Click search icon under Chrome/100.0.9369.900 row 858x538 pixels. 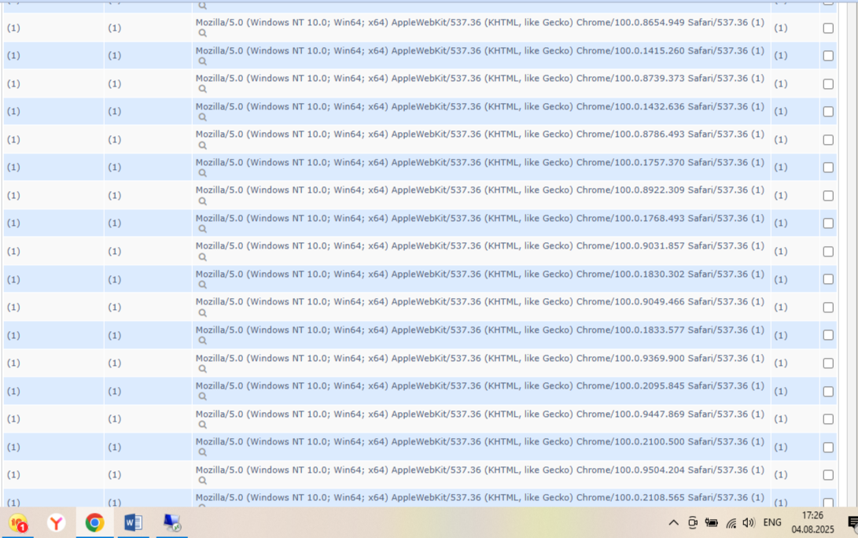pyautogui.click(x=202, y=369)
